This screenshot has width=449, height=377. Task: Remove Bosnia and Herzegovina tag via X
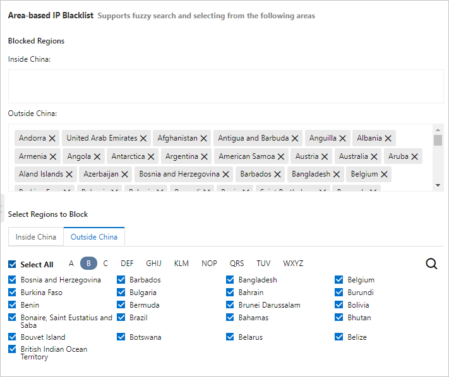click(x=226, y=174)
